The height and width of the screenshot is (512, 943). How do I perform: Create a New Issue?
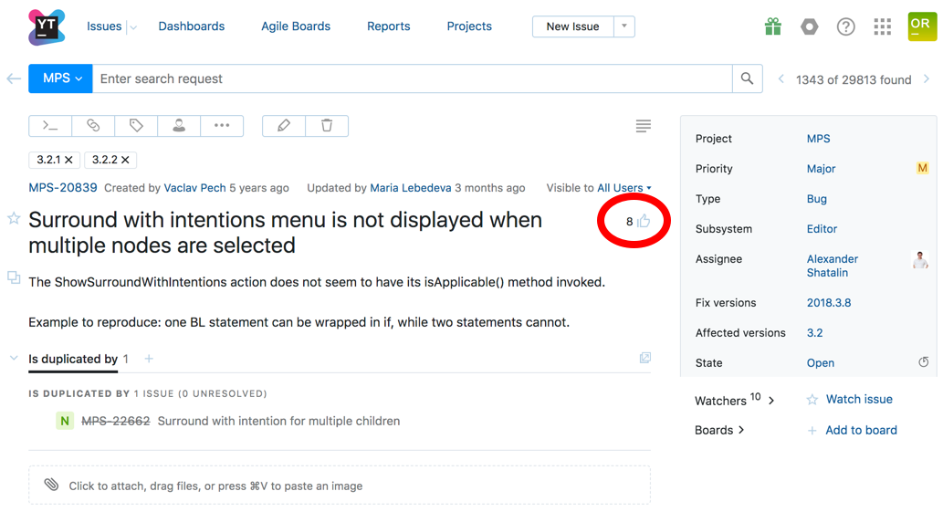click(572, 26)
